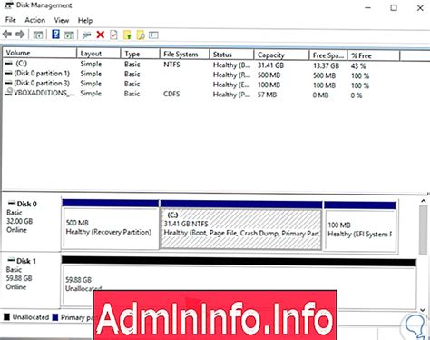Click the disk pane scrollbar down arrow
Screen dimensions: 430x340
(x=424, y=310)
